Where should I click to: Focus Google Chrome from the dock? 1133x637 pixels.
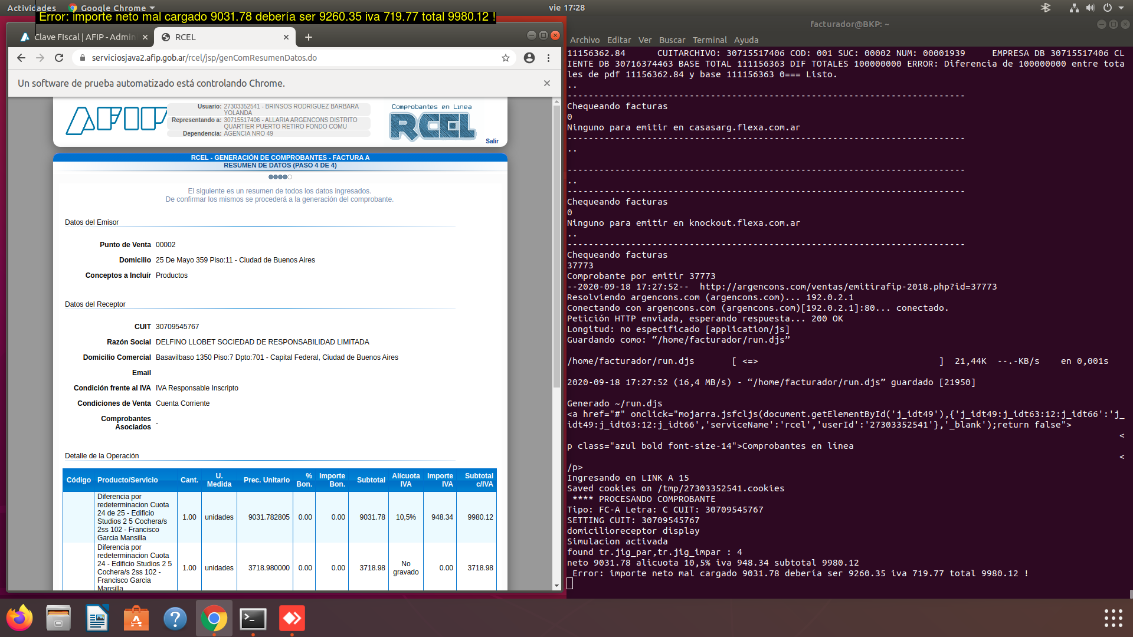coord(214,618)
